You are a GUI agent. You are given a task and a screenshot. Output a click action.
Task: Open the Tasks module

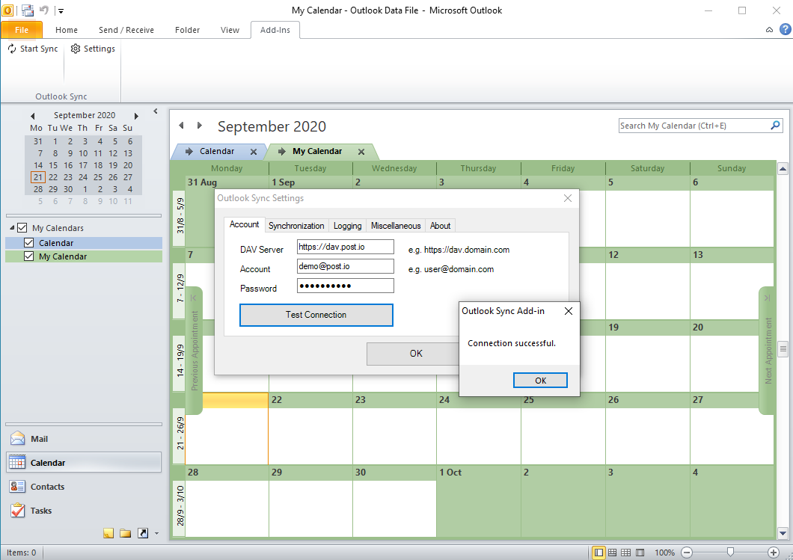(84, 511)
